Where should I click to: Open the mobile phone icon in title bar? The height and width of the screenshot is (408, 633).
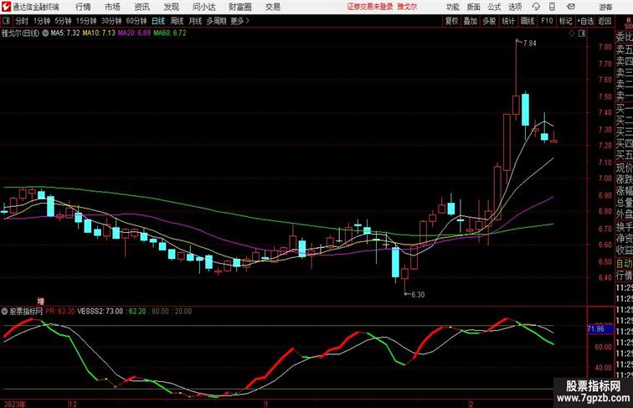552,7
